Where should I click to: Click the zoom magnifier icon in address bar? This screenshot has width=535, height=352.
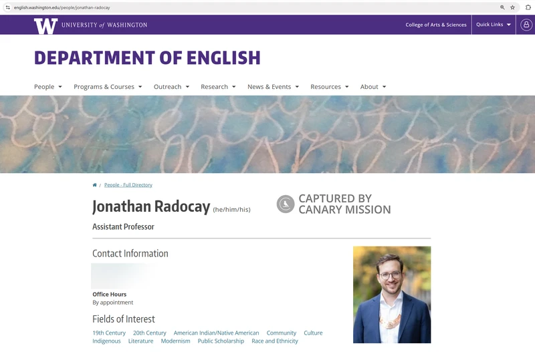(x=502, y=7)
